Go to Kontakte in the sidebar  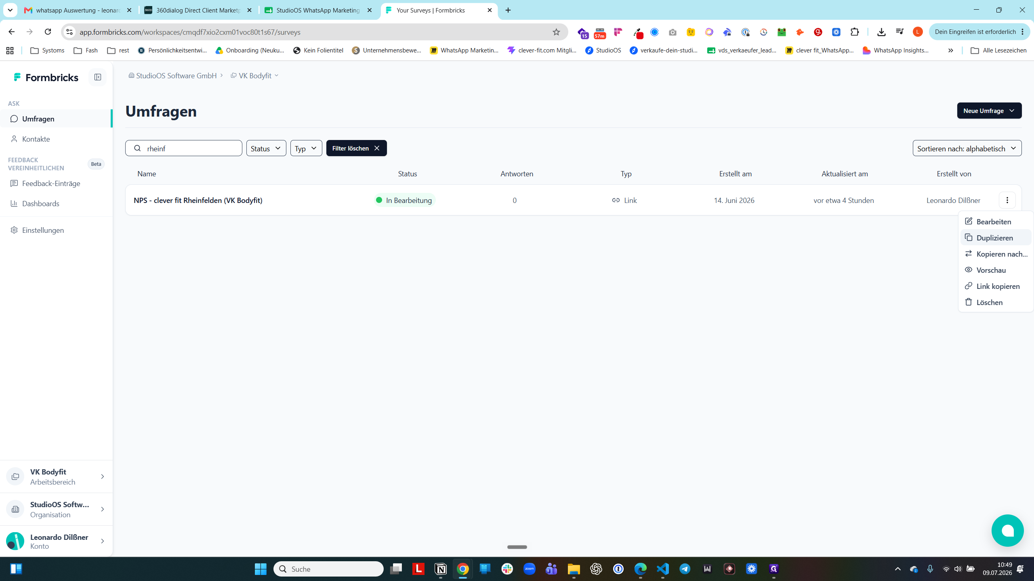point(36,139)
